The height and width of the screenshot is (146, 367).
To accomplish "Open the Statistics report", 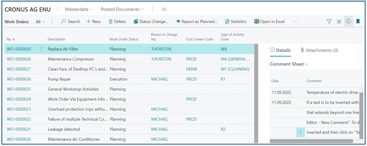I will (236, 21).
